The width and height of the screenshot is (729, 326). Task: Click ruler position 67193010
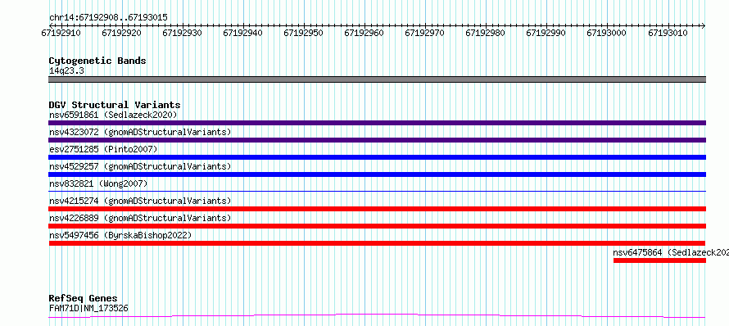point(668,33)
